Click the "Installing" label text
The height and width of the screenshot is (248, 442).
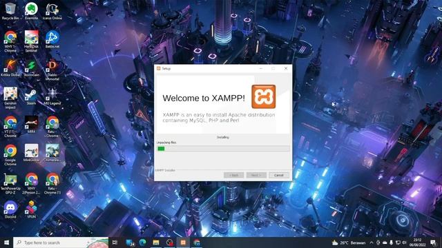pyautogui.click(x=222, y=137)
